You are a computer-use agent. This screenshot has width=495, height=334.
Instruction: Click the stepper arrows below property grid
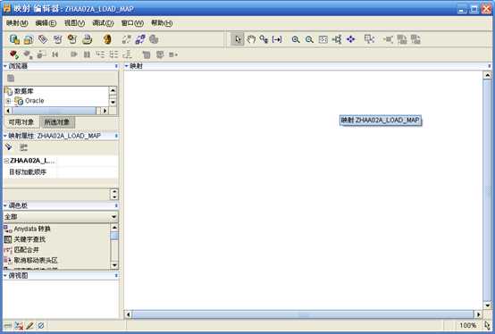point(114,195)
